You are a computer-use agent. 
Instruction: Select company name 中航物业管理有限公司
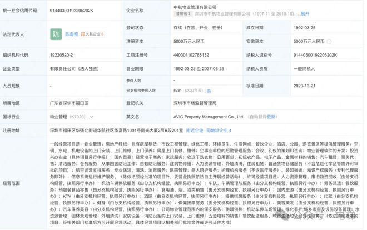[x=195, y=7]
